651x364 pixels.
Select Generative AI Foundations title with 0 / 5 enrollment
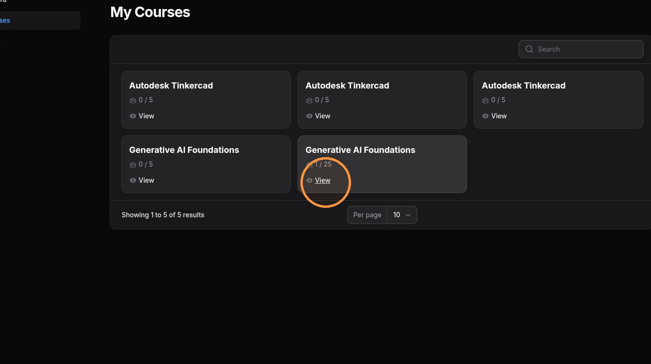click(184, 150)
